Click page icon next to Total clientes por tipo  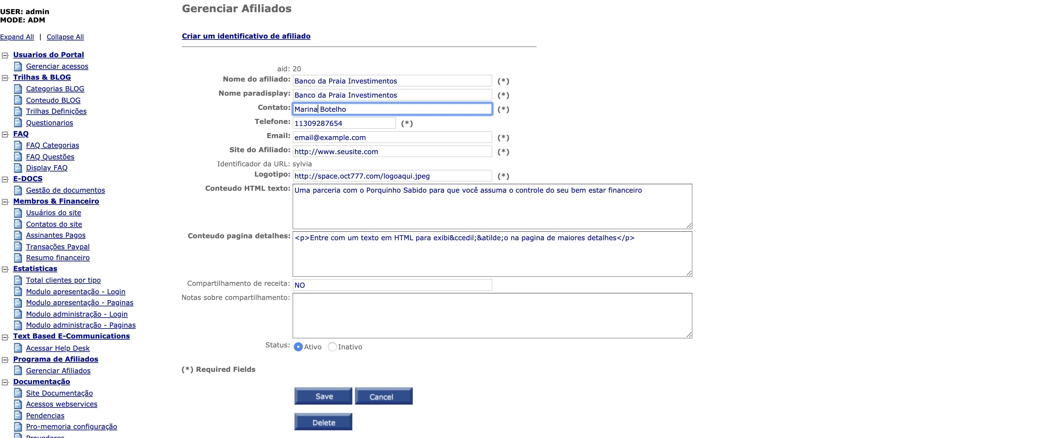coord(18,280)
